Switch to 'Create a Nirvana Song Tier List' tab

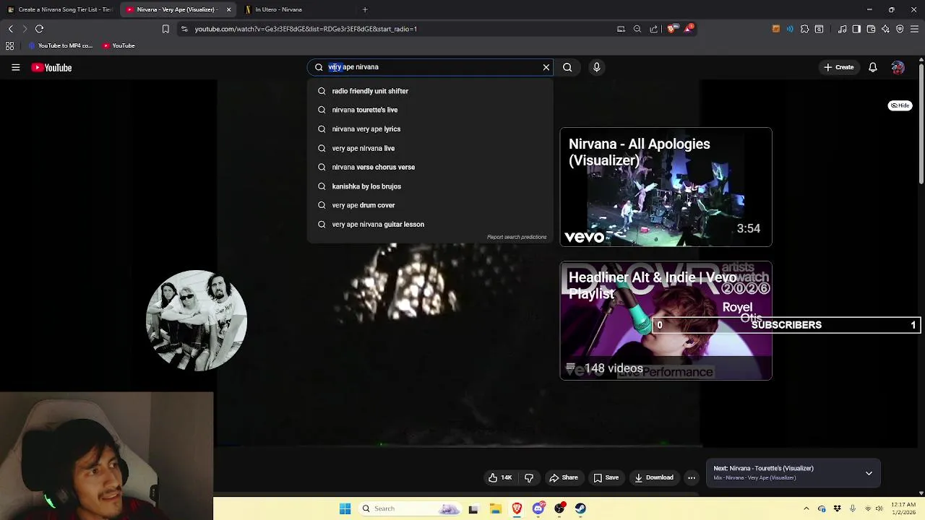click(60, 9)
